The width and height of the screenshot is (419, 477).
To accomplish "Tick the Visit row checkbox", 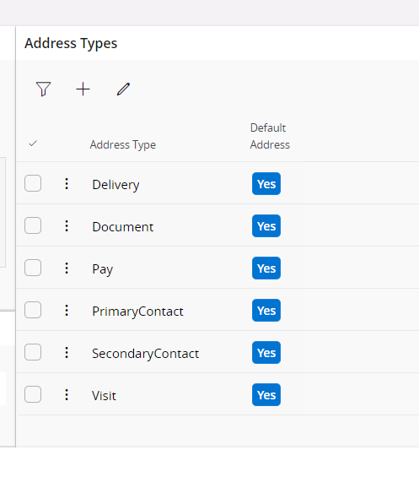I will 33,394.
